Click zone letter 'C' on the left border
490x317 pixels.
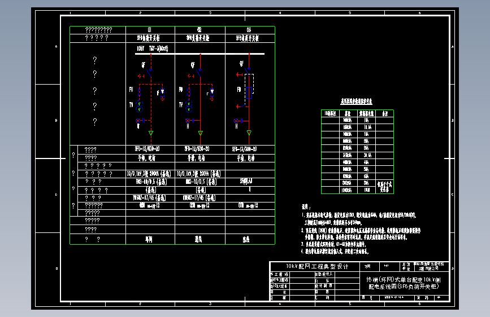tap(57, 195)
